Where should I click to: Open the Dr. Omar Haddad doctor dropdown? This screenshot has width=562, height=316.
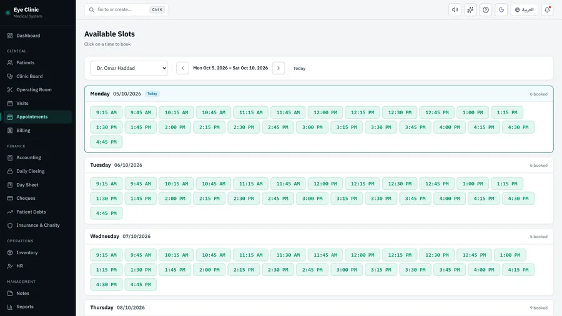(x=129, y=68)
